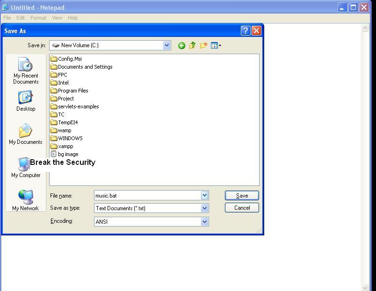The image size is (376, 291).
Task: Open the View Menu icon dropdown
Action: 216,45
